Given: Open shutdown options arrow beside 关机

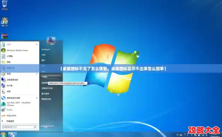Looking at the screenshot, I should point(53,127).
